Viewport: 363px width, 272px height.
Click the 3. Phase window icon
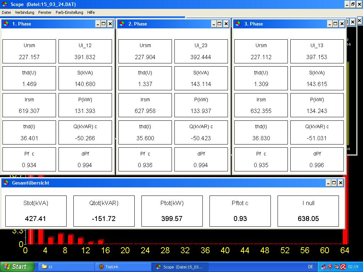[238, 24]
